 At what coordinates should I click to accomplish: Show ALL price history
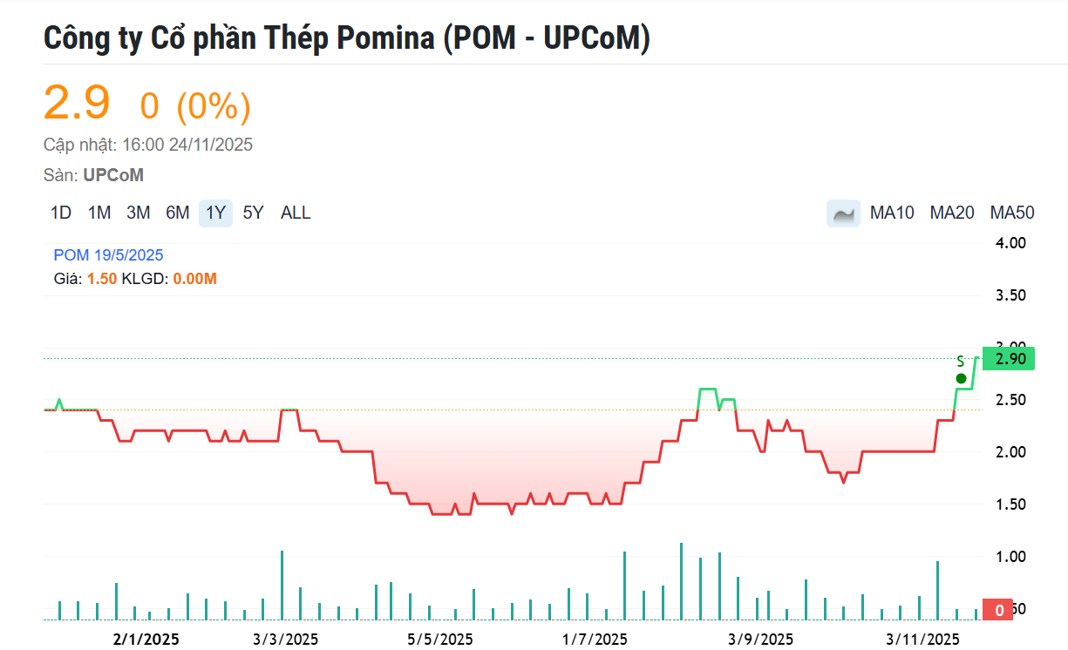tap(296, 213)
